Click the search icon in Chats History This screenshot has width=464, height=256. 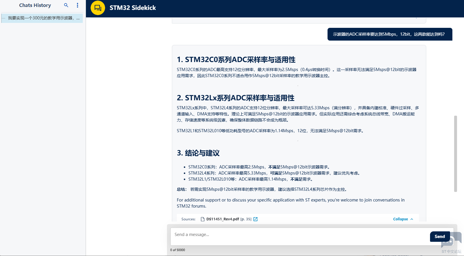(66, 5)
